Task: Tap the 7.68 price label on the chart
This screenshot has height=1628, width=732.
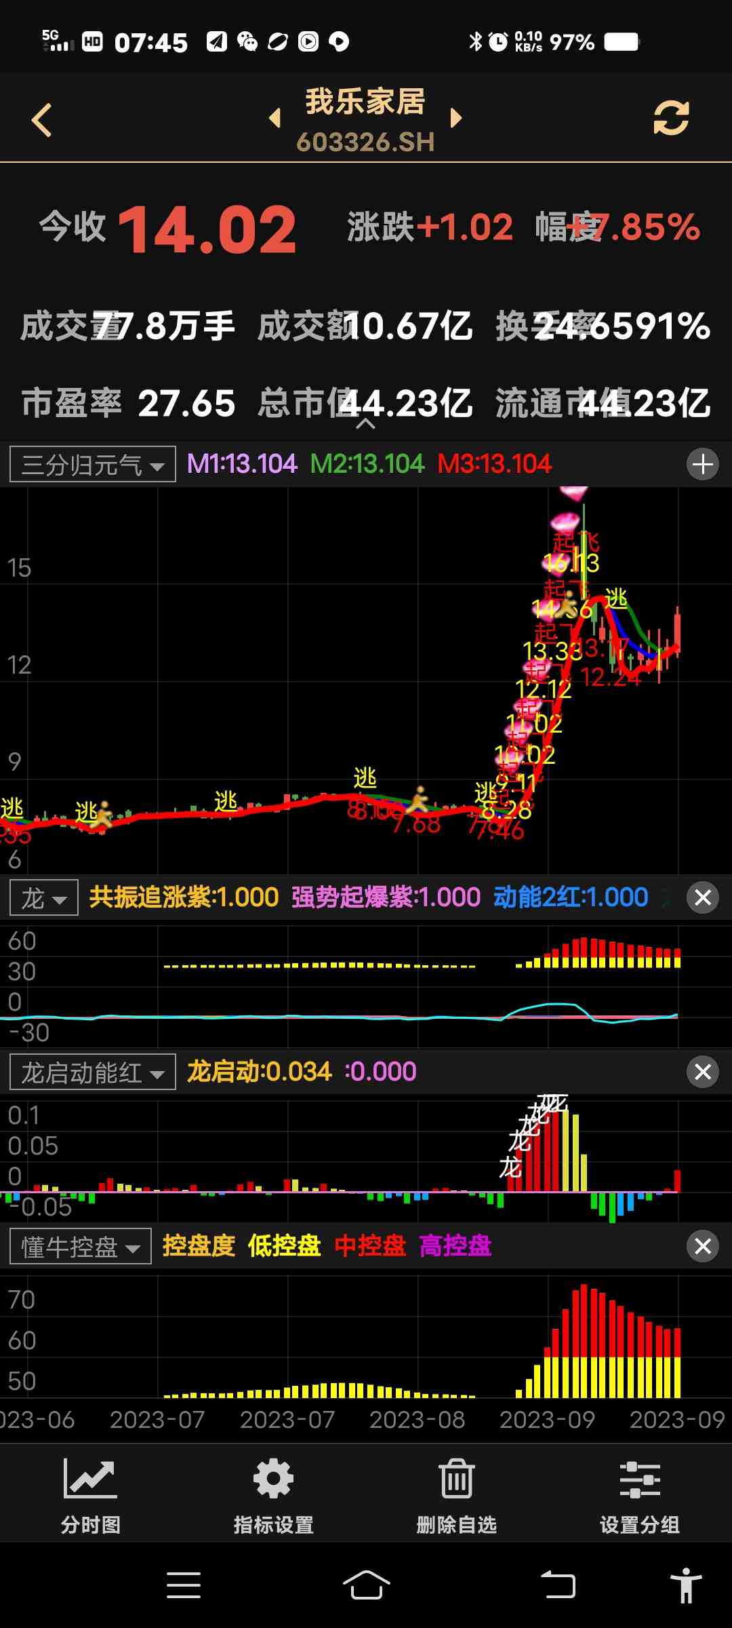Action: [x=416, y=824]
